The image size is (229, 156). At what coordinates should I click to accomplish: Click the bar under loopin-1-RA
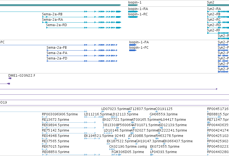133,12
